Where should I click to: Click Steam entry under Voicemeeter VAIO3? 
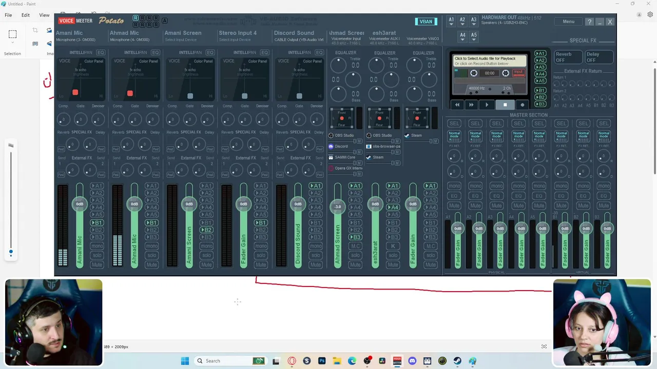coord(413,135)
